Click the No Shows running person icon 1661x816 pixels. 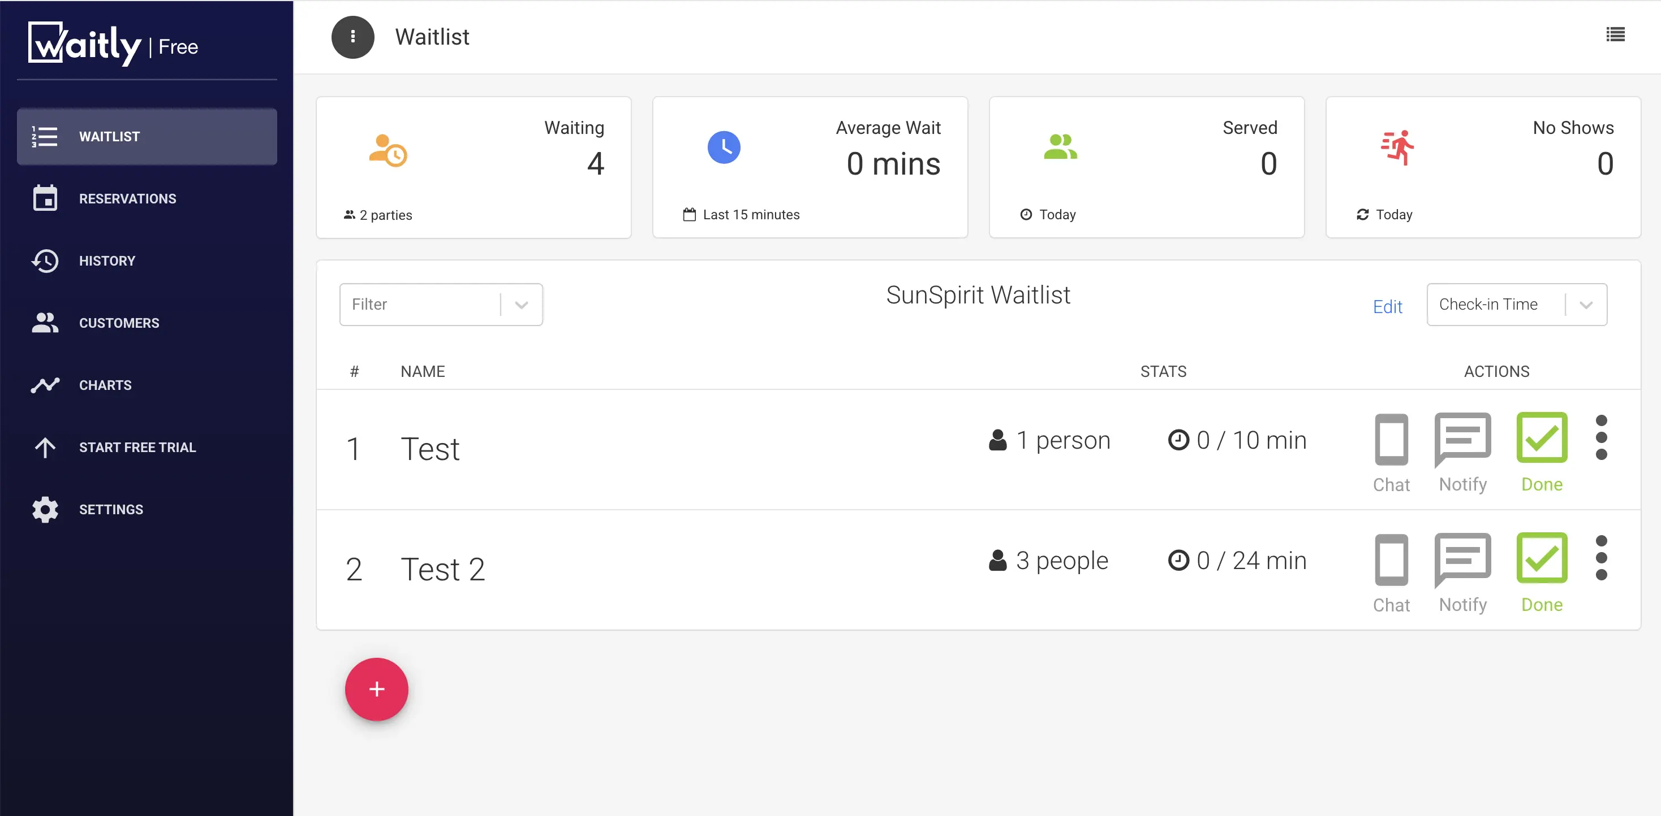click(x=1397, y=148)
